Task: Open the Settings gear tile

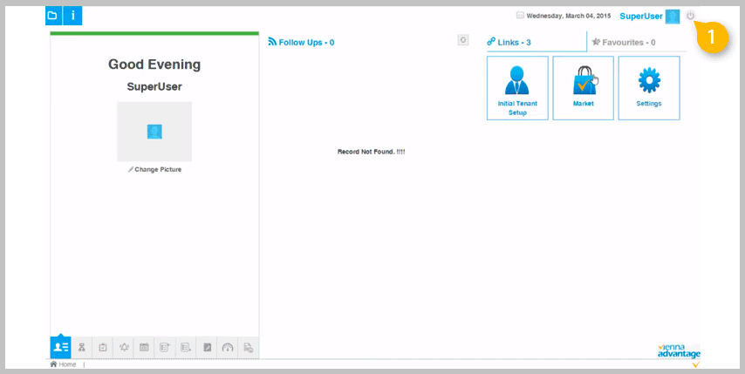Action: pos(649,88)
